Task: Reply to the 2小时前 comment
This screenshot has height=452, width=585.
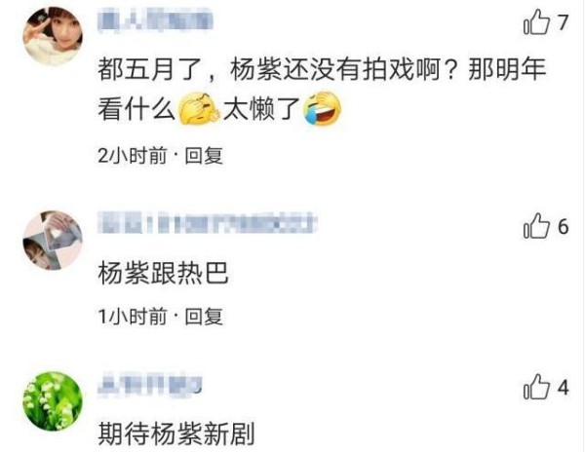Action: (x=204, y=156)
